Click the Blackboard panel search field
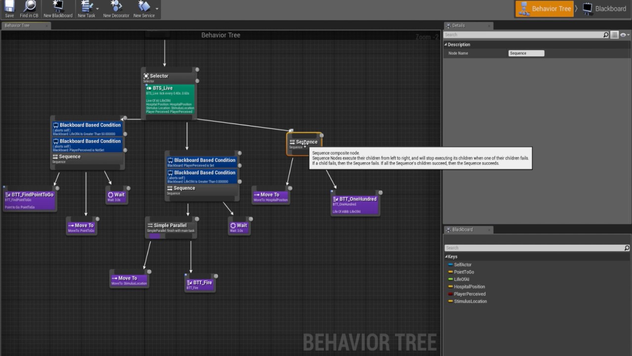Image resolution: width=632 pixels, height=356 pixels. coord(534,248)
